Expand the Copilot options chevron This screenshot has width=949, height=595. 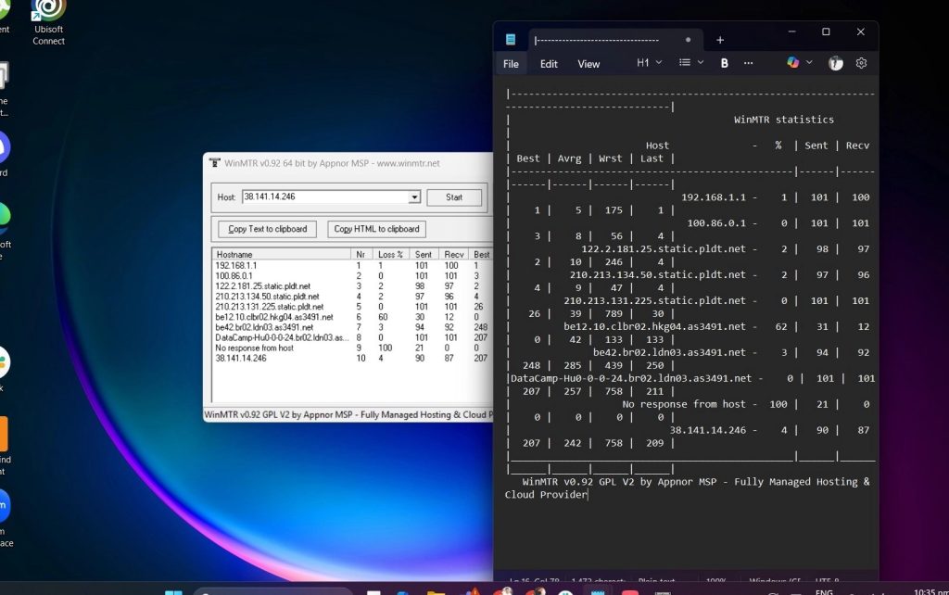[x=808, y=62]
